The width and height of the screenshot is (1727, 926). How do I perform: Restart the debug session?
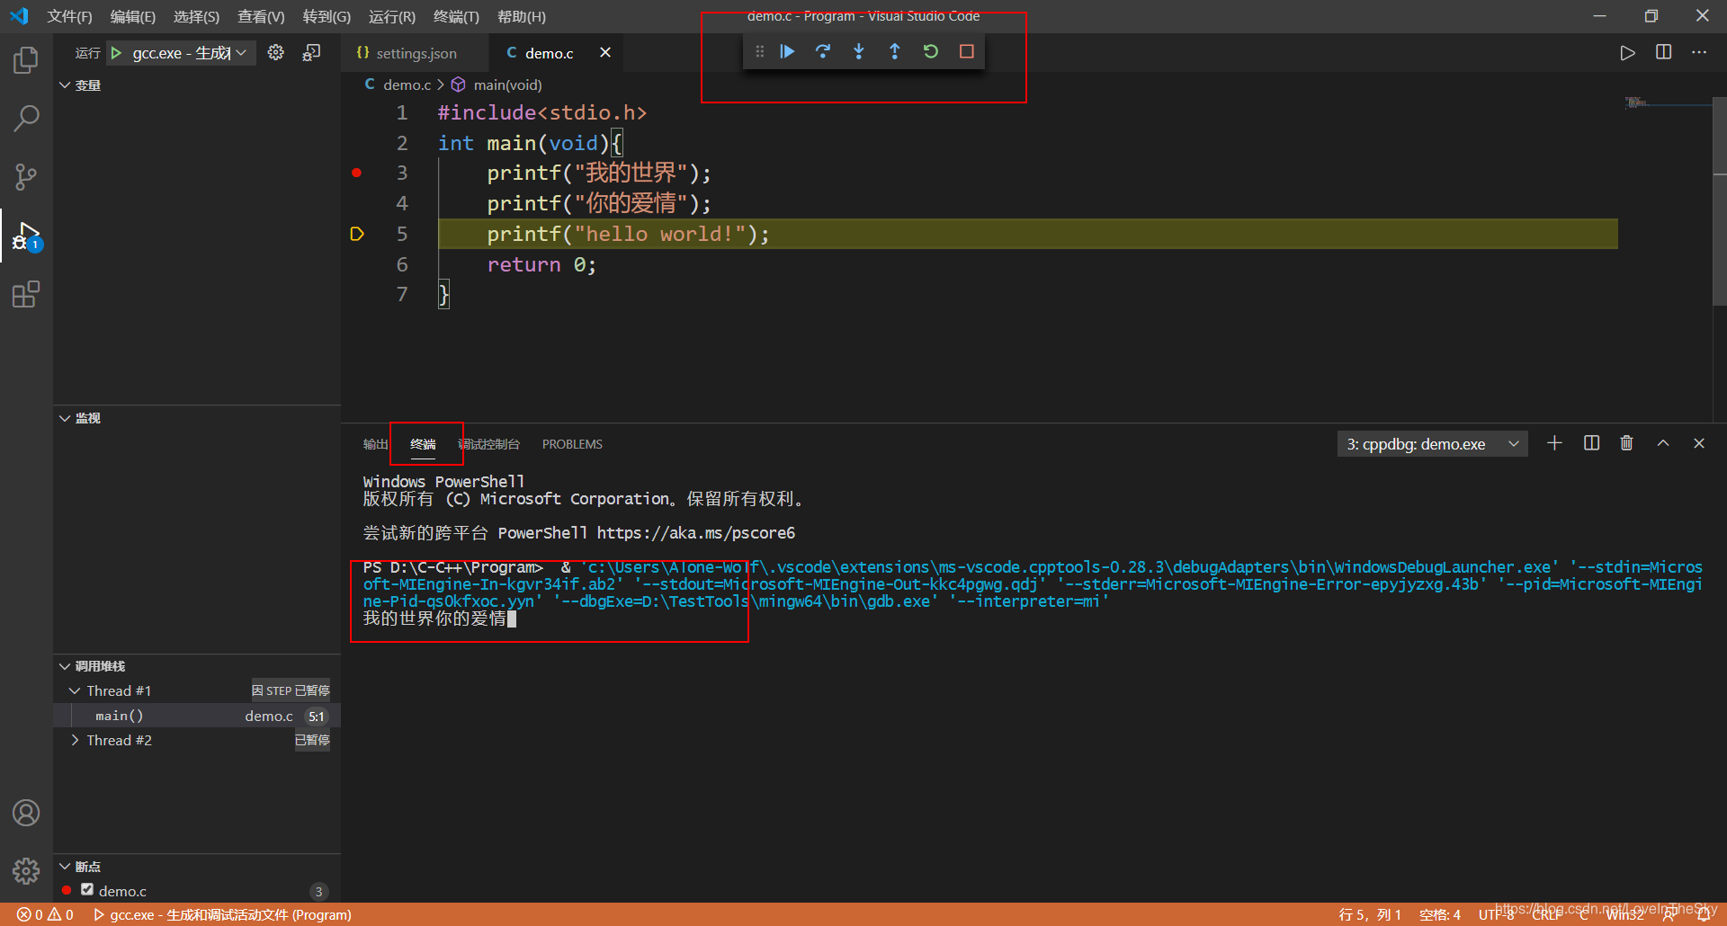pyautogui.click(x=931, y=51)
